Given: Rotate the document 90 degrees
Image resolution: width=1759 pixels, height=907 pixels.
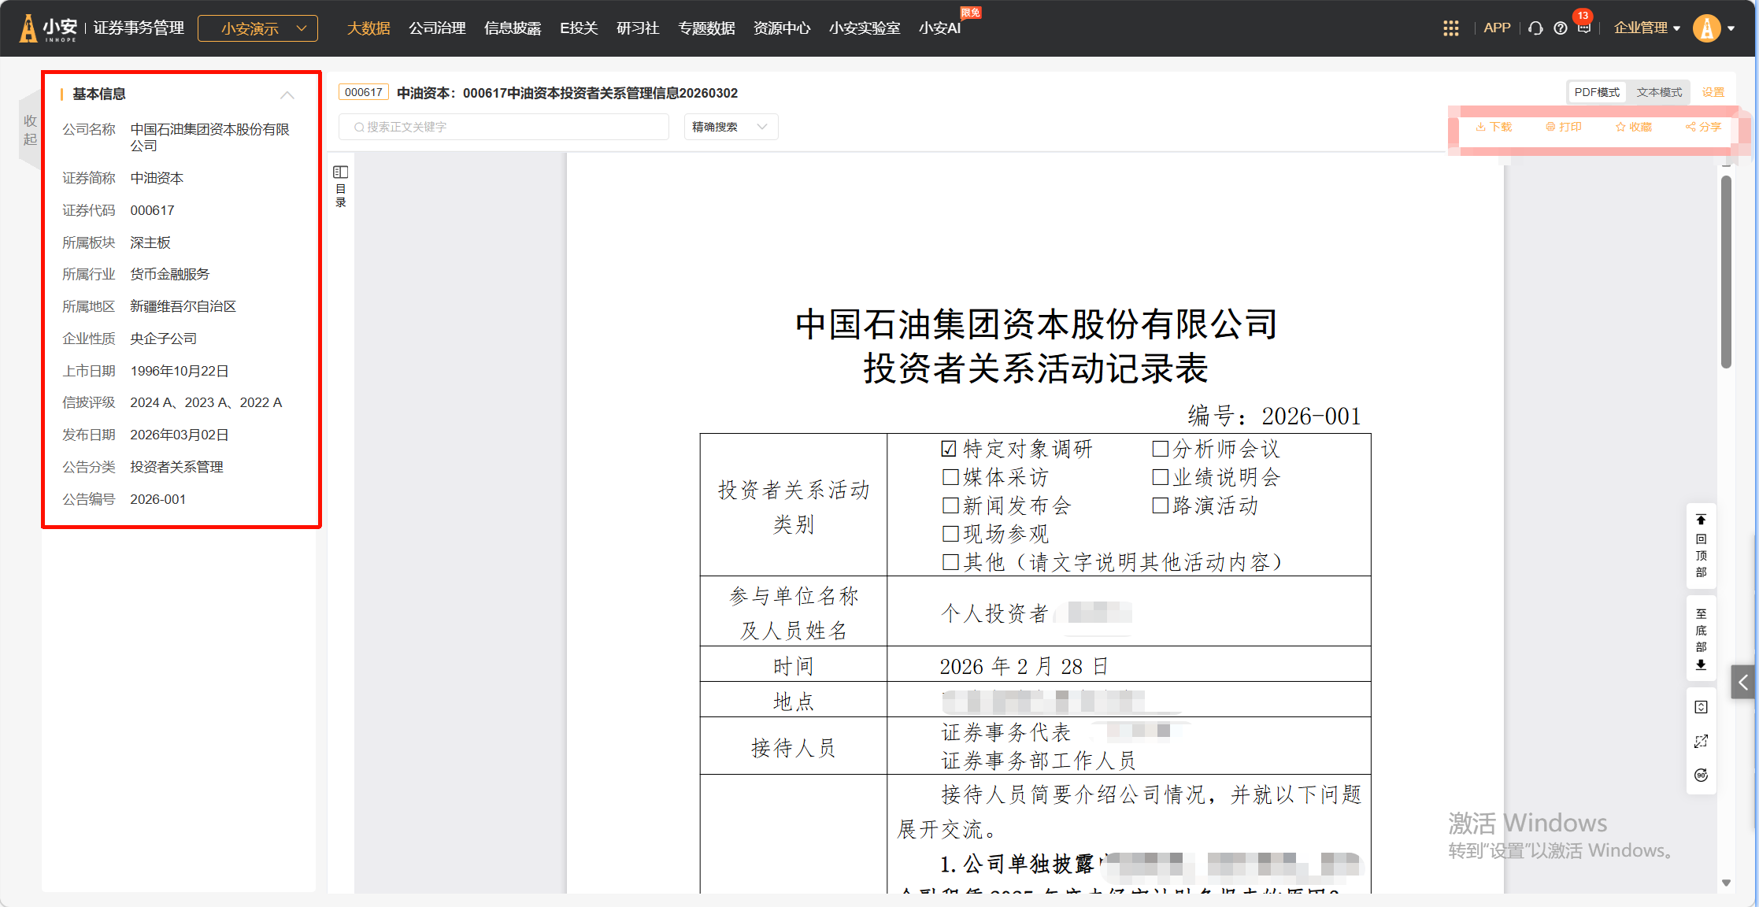Looking at the screenshot, I should click(x=1701, y=776).
